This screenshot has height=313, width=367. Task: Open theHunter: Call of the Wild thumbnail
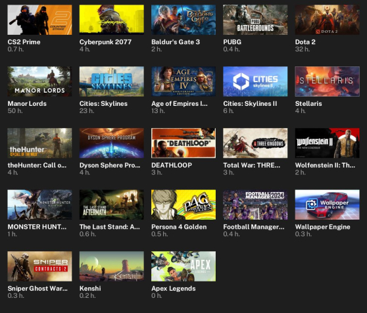(x=39, y=143)
